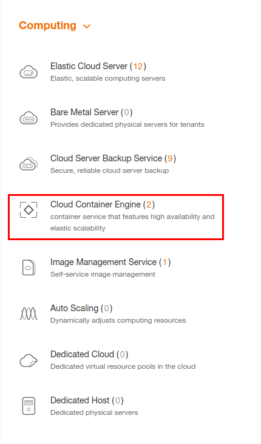Go to Auto Scaling service

click(x=81, y=308)
